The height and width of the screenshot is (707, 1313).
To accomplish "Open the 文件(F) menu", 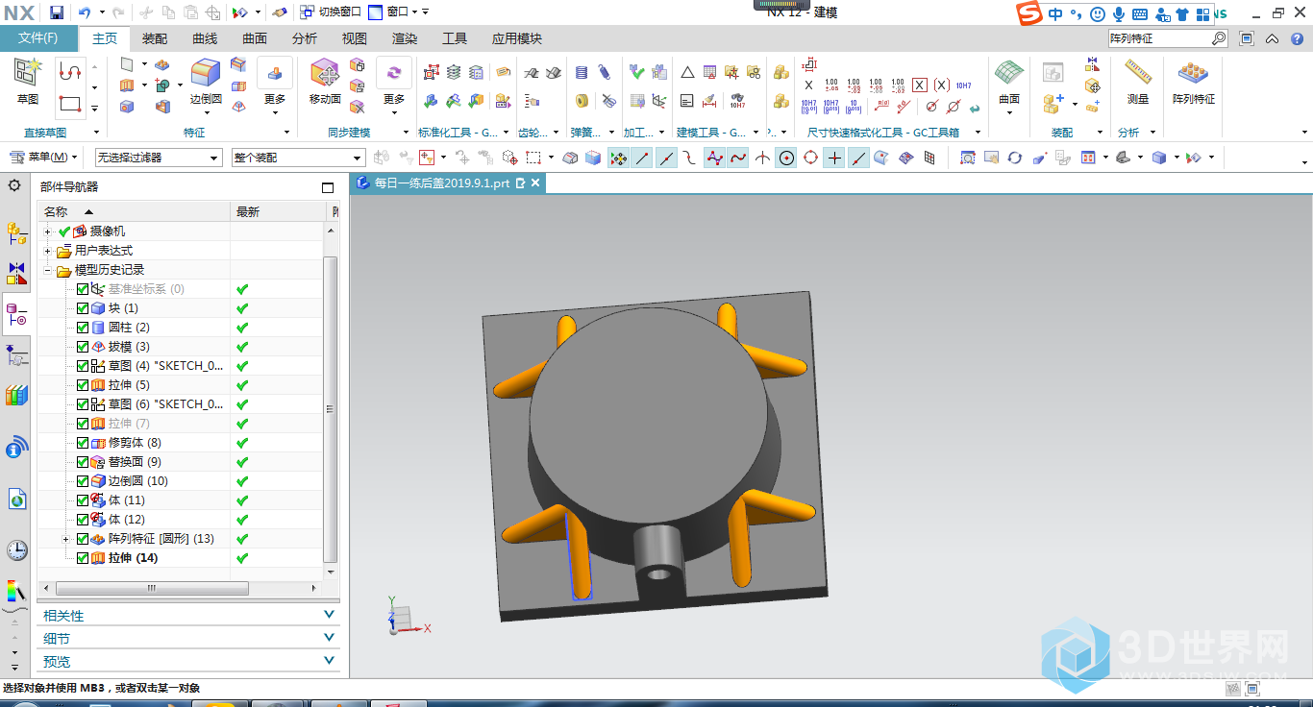I will point(38,38).
